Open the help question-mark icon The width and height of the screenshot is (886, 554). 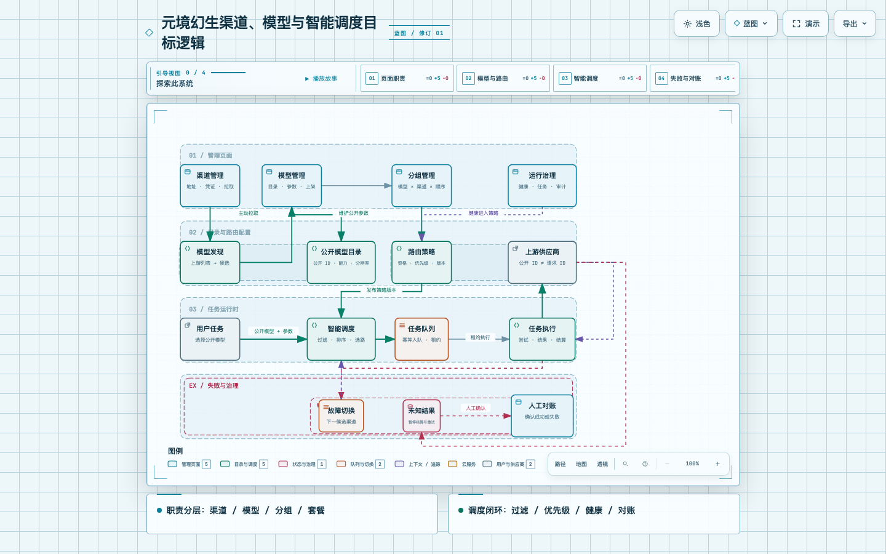(645, 464)
